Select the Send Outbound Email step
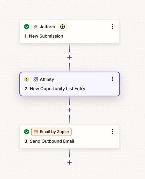 pyautogui.click(x=70, y=137)
